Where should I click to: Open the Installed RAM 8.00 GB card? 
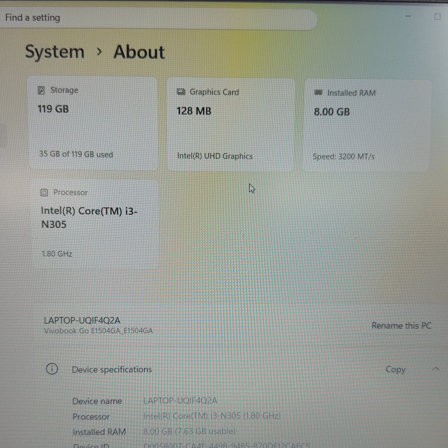click(367, 125)
